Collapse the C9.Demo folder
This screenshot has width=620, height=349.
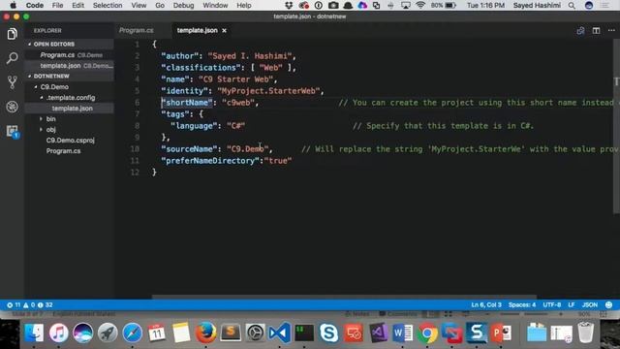[x=54, y=86]
